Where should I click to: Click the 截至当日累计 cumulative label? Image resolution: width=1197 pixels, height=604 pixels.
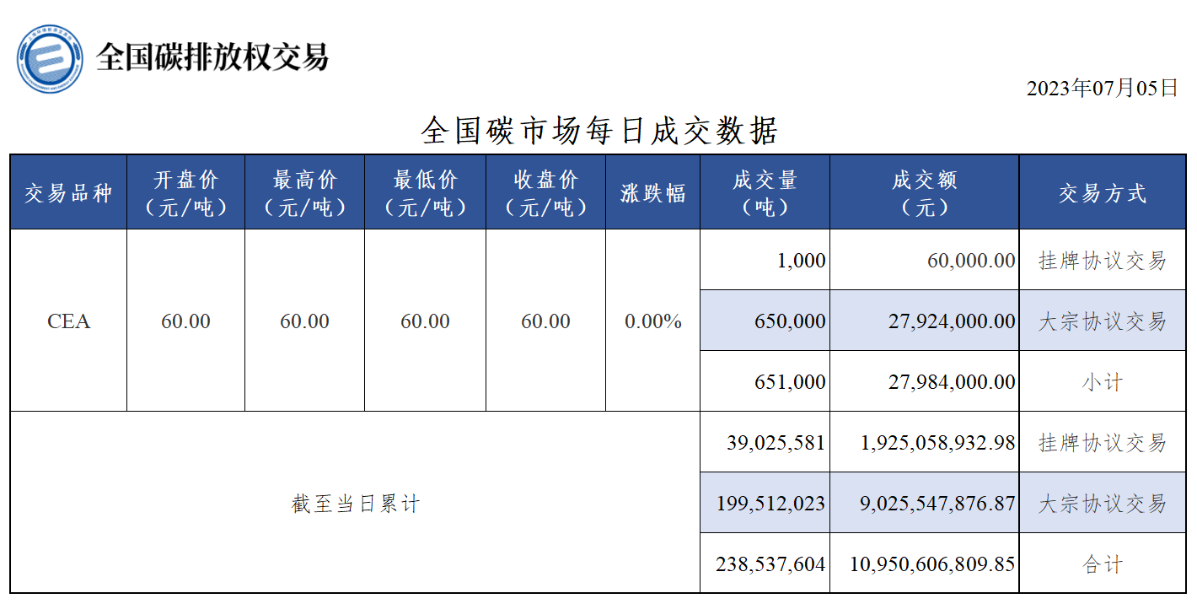click(x=356, y=504)
